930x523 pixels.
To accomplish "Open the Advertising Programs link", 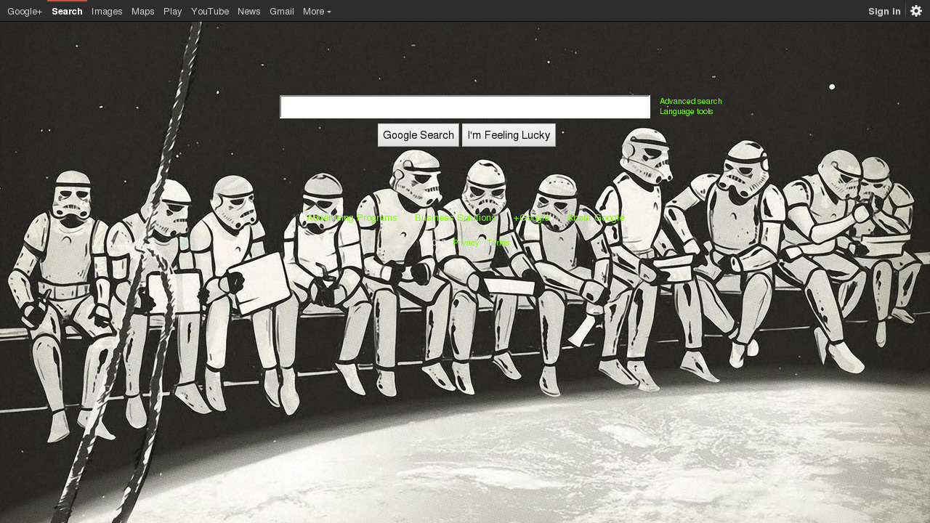I will coord(352,218).
